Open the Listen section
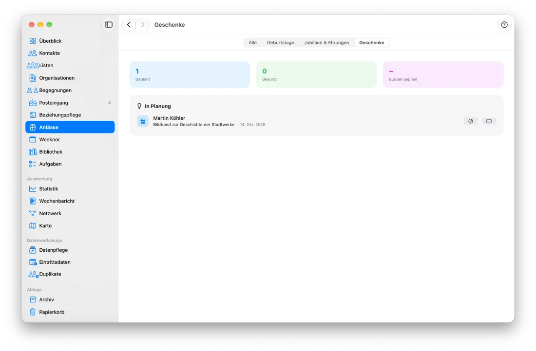This screenshot has width=536, height=351. click(70, 66)
